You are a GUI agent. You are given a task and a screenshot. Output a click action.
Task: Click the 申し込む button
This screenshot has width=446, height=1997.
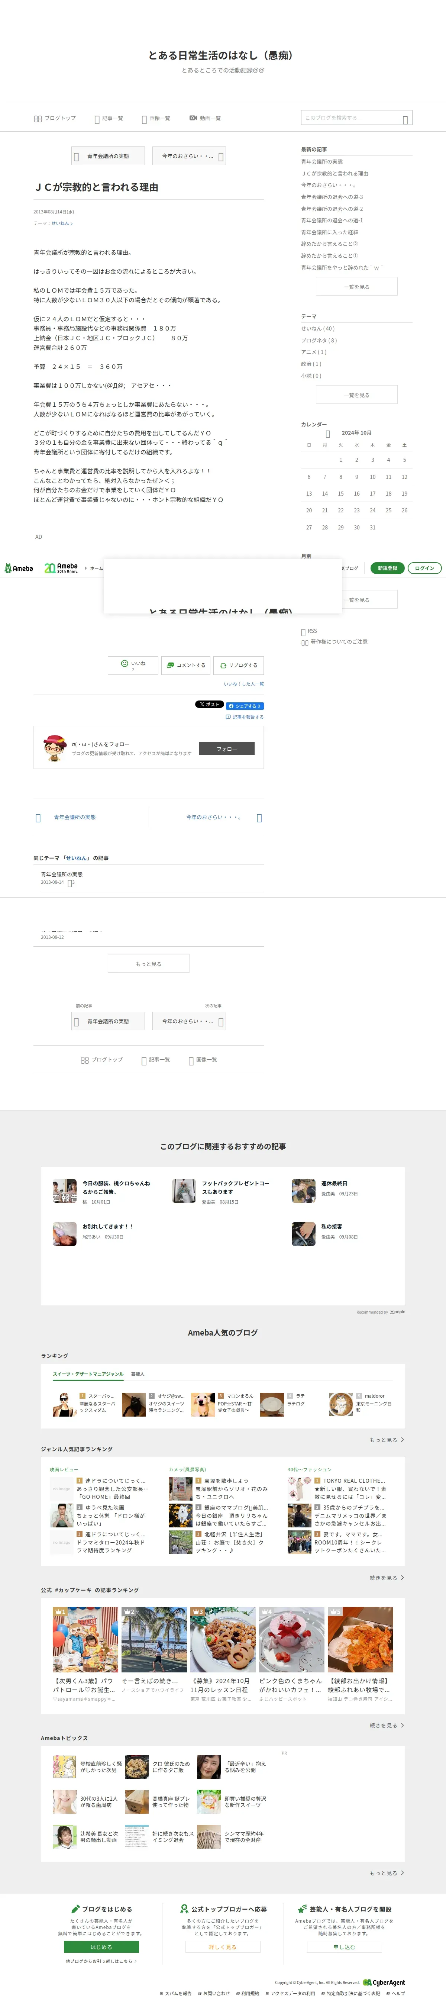[344, 1946]
